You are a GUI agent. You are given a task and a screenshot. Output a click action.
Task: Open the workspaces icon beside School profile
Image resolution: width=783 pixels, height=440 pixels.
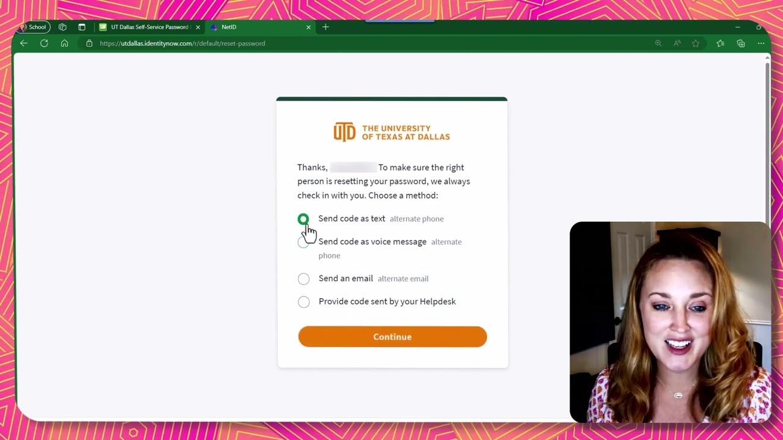point(62,27)
